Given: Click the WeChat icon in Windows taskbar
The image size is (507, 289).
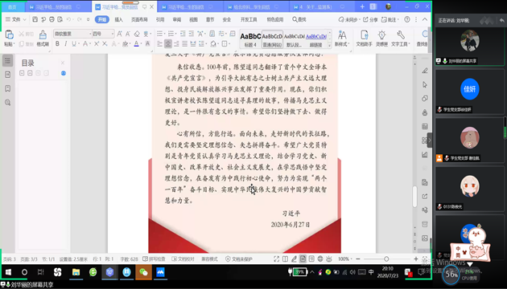Looking at the screenshot, I should [x=143, y=272].
